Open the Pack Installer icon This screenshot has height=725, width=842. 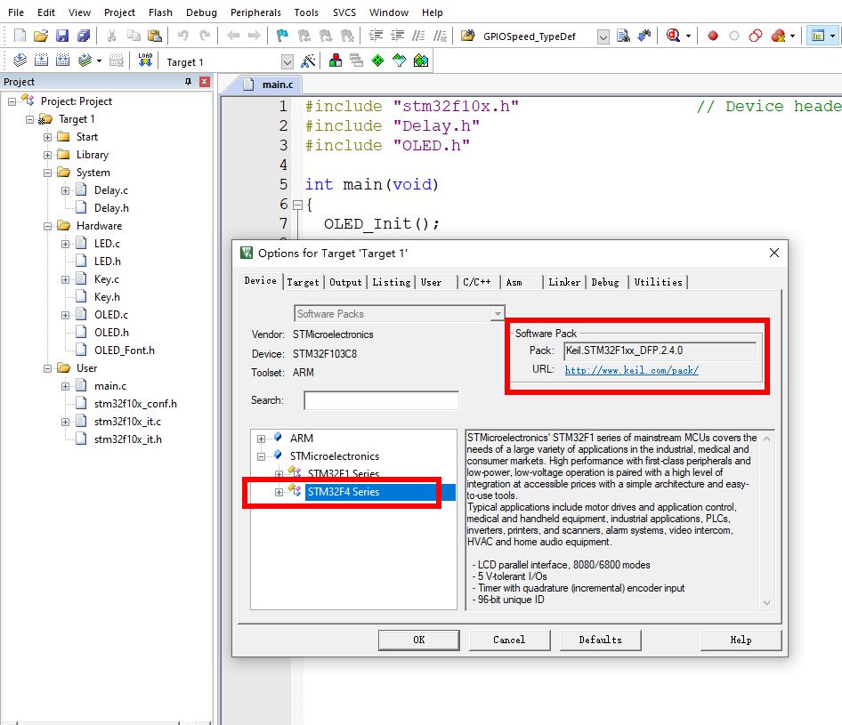click(421, 60)
